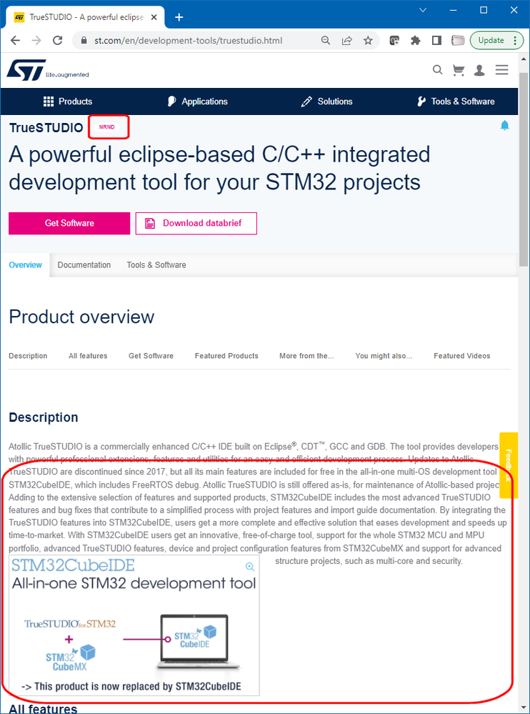Jump to Get Software section link
This screenshot has width=530, height=714.
click(x=151, y=356)
